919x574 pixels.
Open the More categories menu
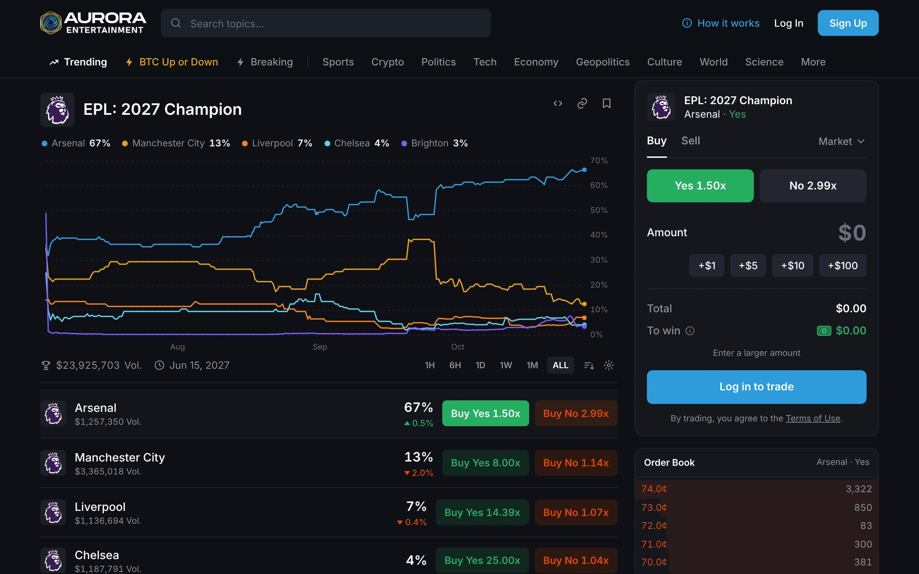[x=813, y=62]
